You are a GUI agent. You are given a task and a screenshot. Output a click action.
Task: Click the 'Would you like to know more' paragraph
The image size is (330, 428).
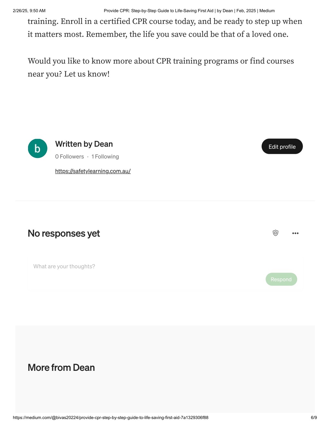[x=161, y=68]
